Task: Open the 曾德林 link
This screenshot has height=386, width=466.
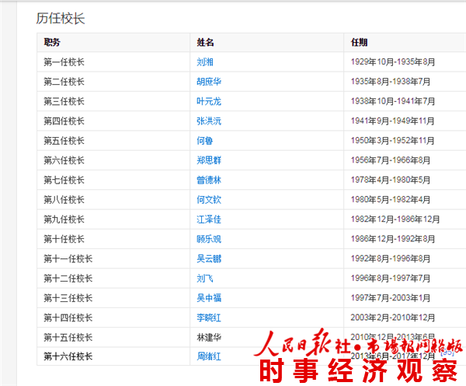Action: (x=209, y=180)
